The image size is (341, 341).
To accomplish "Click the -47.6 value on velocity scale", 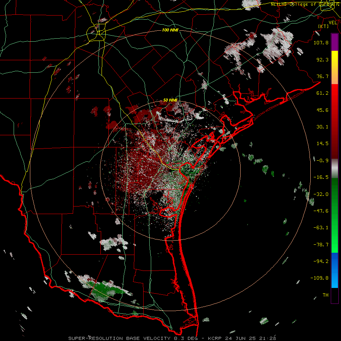I will (x=321, y=211).
